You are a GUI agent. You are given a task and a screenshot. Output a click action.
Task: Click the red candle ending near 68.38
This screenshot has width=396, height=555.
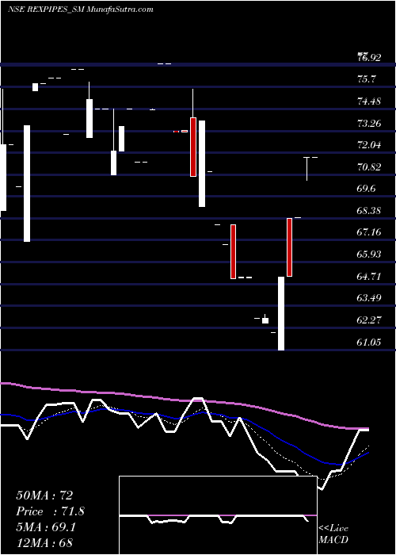pyautogui.click(x=289, y=247)
